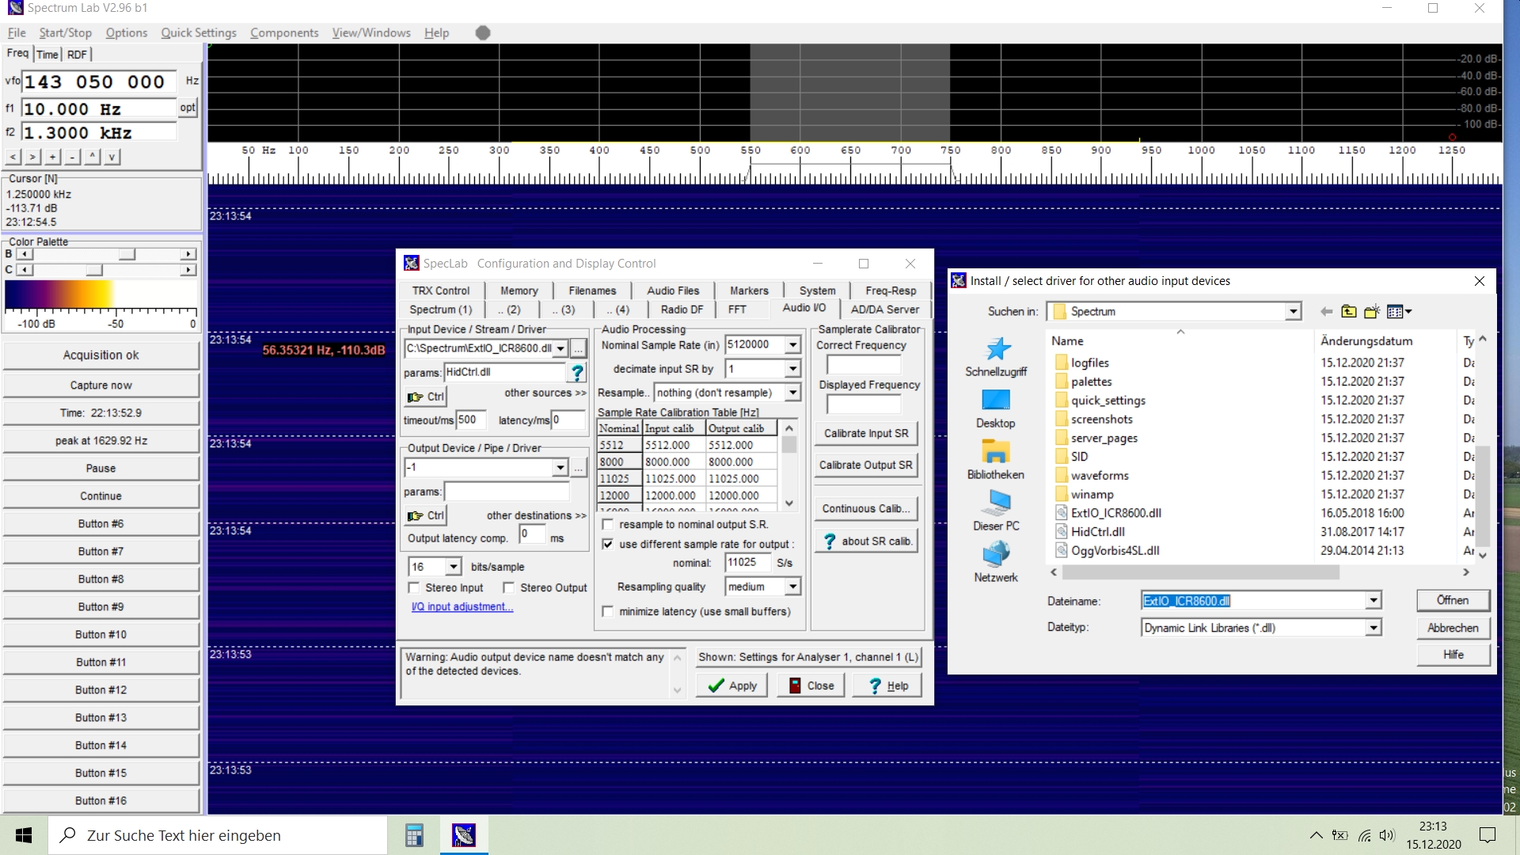Select the OggVorbis4SL.dll file

pos(1115,551)
